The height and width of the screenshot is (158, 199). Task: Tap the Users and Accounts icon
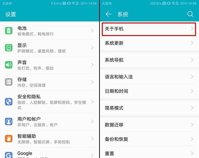[x=9, y=121]
